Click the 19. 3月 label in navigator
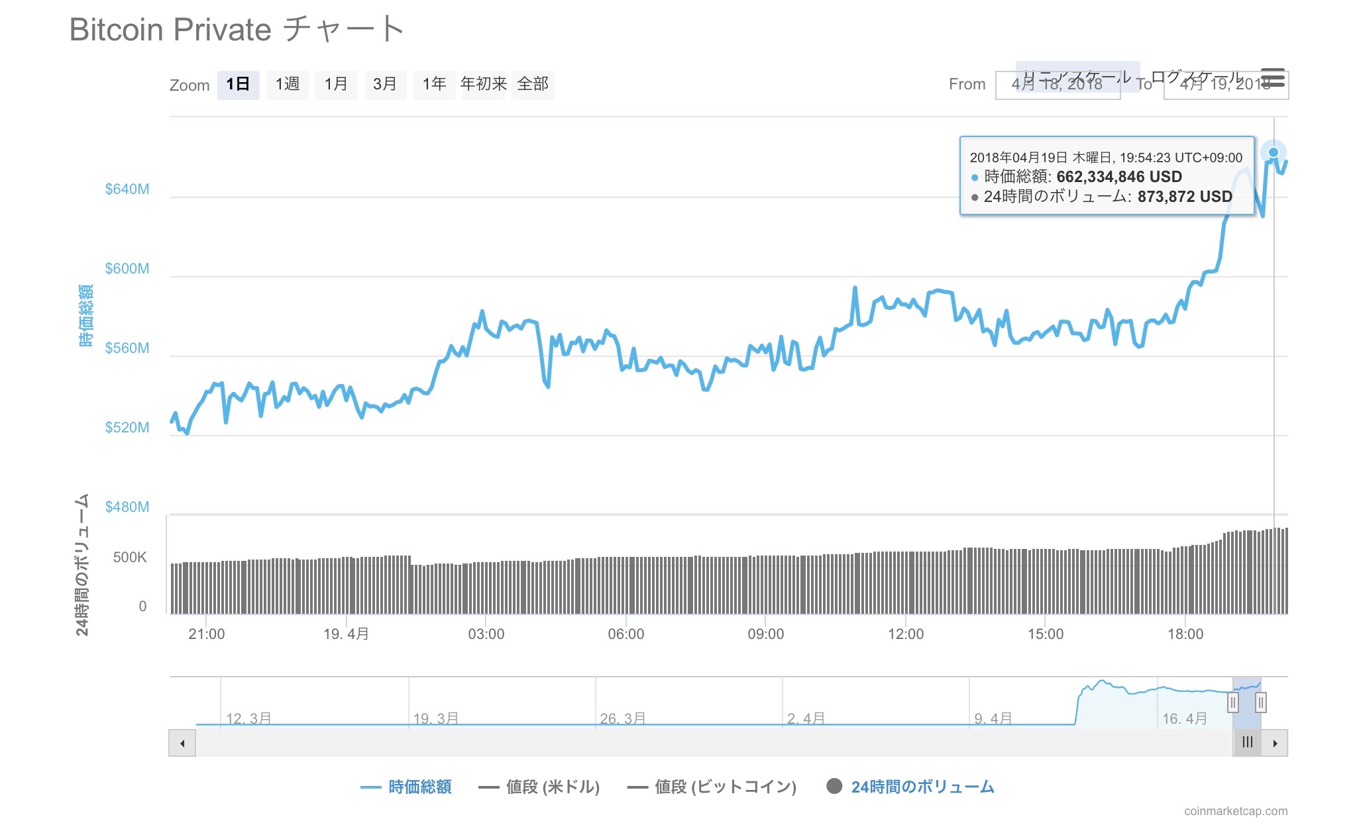The height and width of the screenshot is (829, 1357). tap(435, 718)
